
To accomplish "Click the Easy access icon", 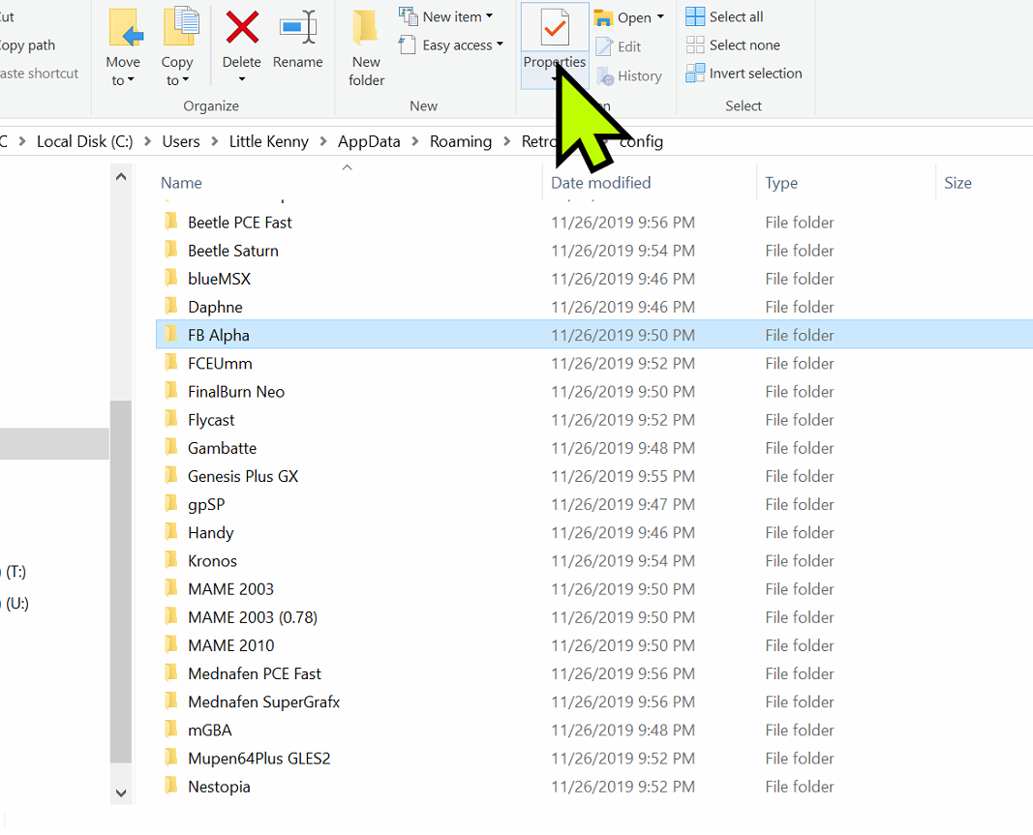I will tap(408, 45).
